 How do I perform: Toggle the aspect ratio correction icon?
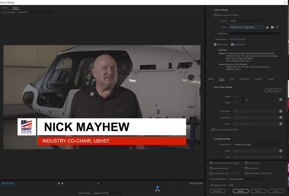(173, 183)
